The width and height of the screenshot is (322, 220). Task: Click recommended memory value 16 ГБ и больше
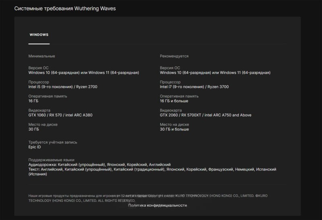174,101
